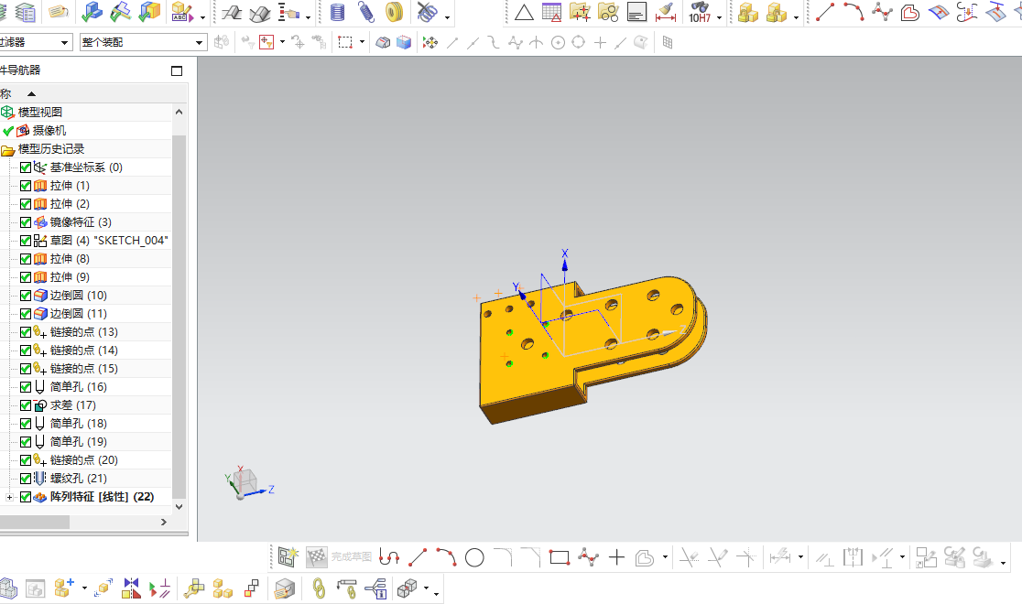Click the 链接的点 (14) row

coord(84,351)
